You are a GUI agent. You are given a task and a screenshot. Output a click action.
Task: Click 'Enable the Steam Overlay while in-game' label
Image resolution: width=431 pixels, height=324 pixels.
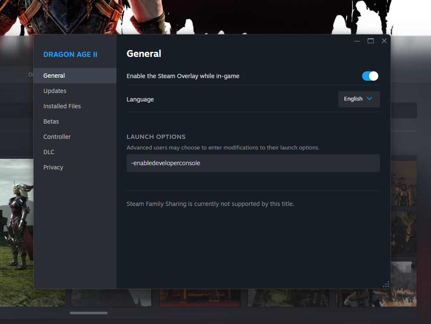click(x=183, y=76)
